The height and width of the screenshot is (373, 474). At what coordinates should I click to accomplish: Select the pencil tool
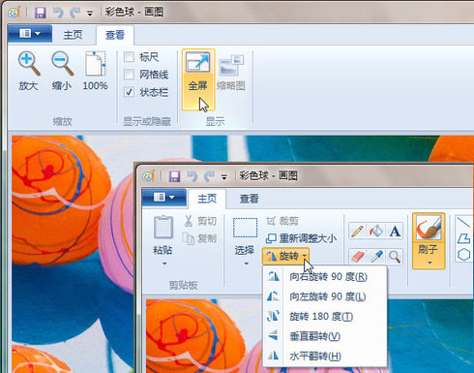pyautogui.click(x=357, y=232)
